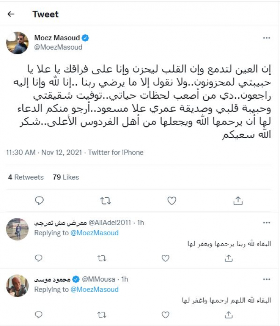Open more options on main tweet
This screenshot has width=280, height=326.
(267, 38)
